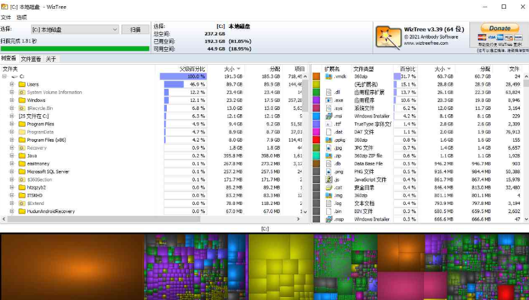Open the 文件 menu
529x300 pixels.
(x=6, y=17)
